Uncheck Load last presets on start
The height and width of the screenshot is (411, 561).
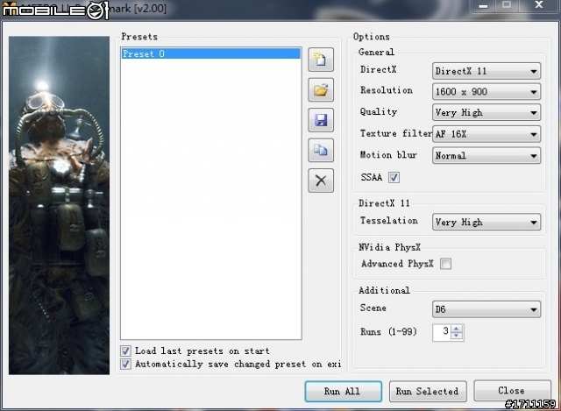125,351
